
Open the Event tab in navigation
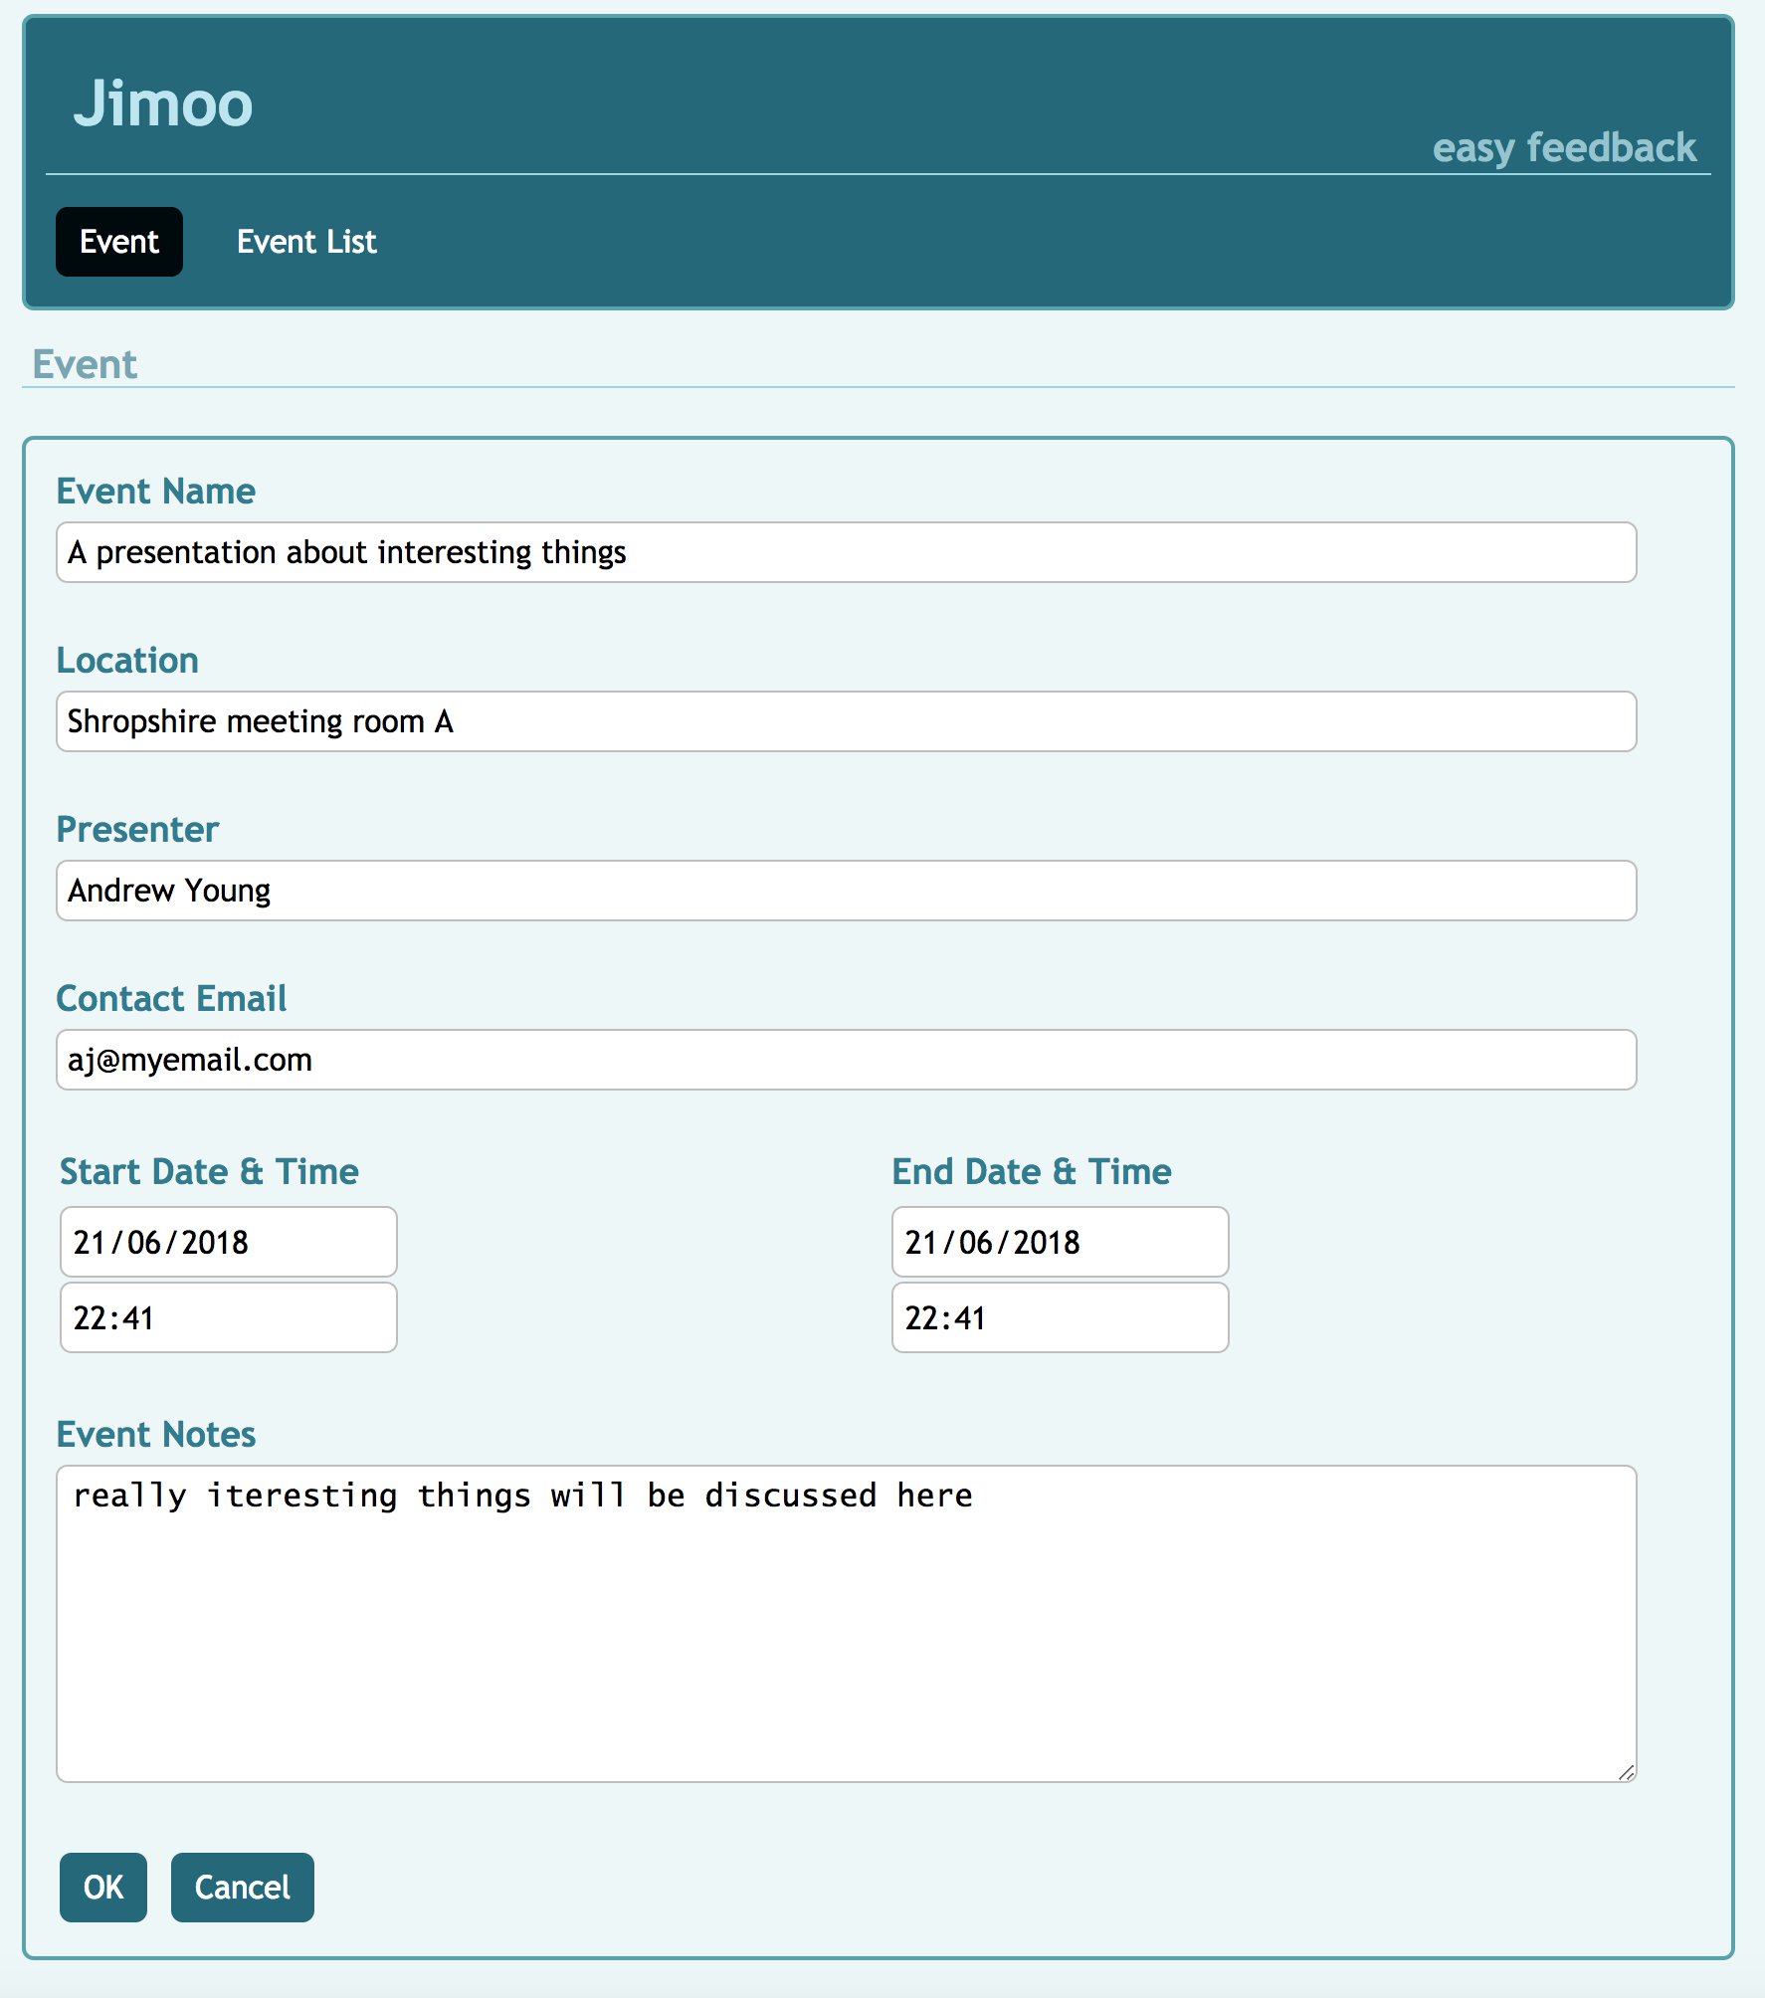tap(118, 242)
